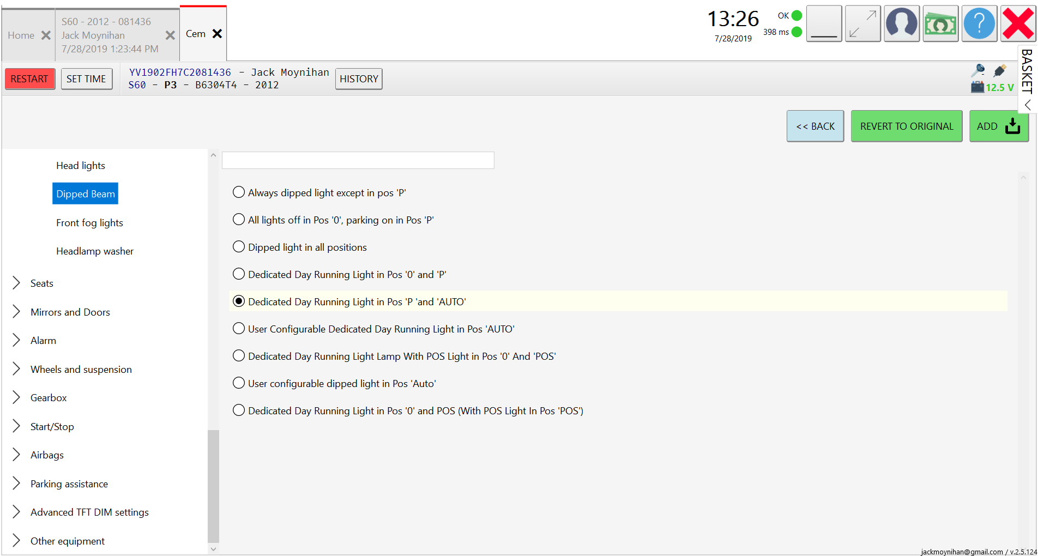Open the user profile icon
The height and width of the screenshot is (556, 1038).
[902, 23]
